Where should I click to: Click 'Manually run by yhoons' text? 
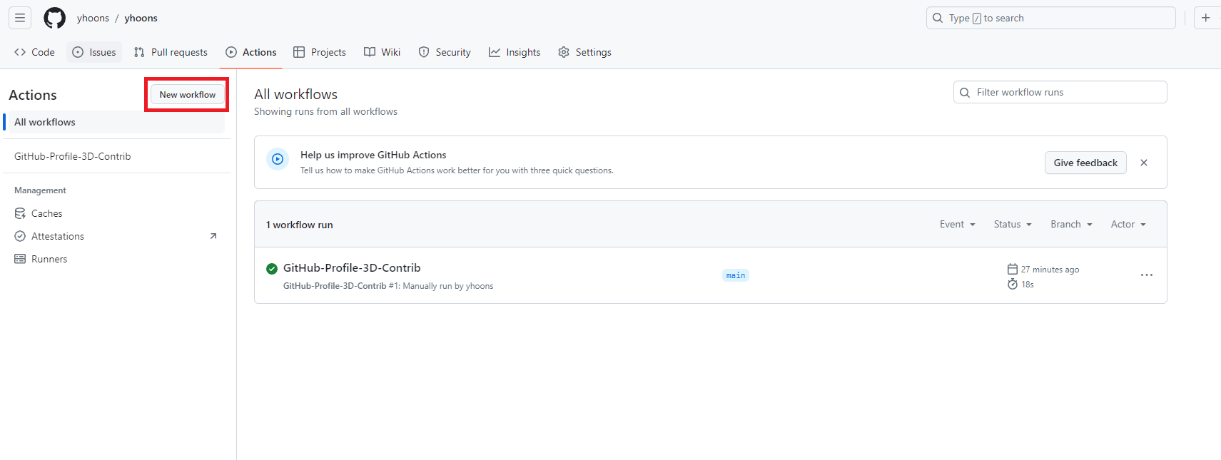448,286
